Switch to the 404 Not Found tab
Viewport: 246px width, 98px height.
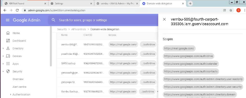pos(25,3)
